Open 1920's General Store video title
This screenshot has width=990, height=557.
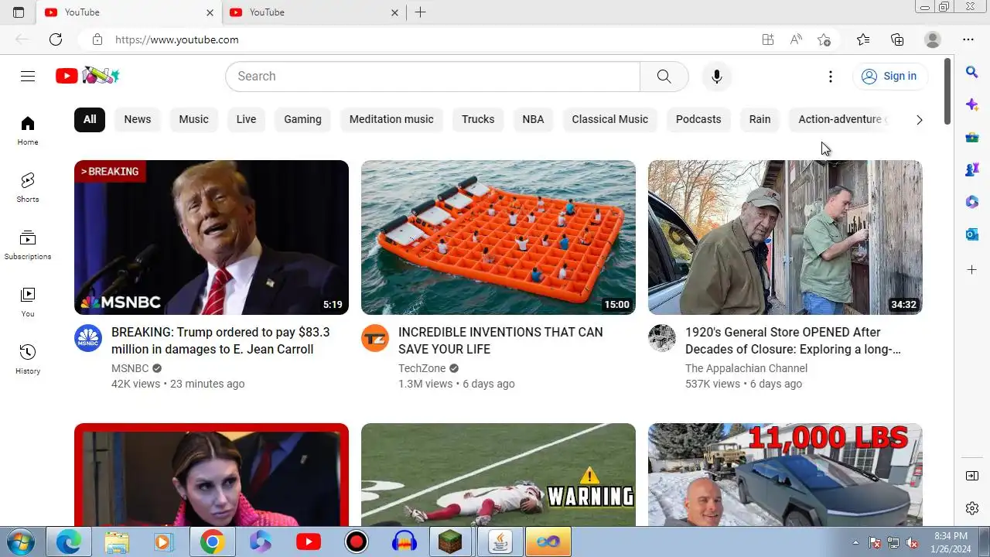793,340
